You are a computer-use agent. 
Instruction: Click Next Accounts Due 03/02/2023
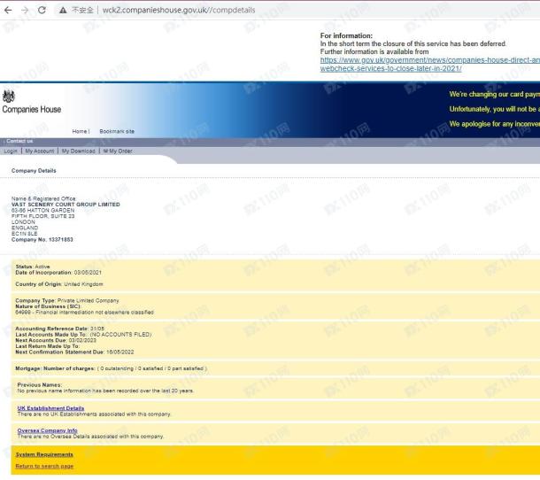click(x=56, y=340)
